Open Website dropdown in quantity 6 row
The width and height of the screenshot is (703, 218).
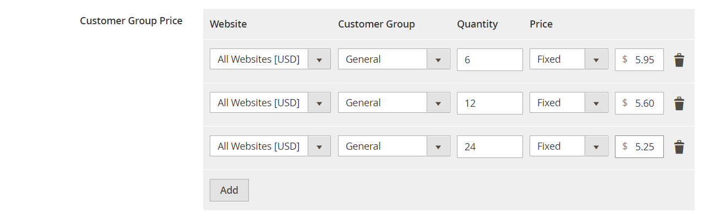(x=270, y=59)
